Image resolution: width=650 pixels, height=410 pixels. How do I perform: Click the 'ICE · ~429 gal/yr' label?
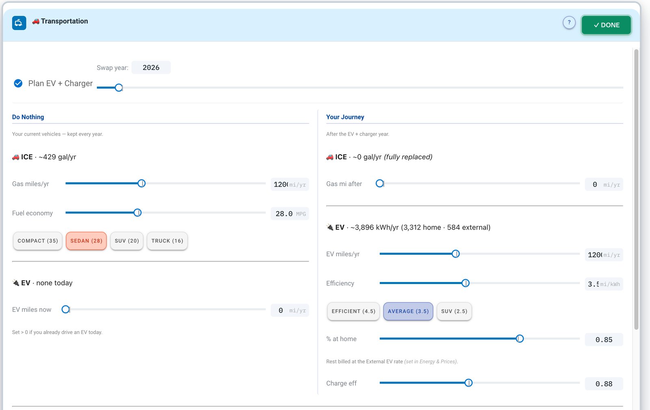(x=44, y=157)
